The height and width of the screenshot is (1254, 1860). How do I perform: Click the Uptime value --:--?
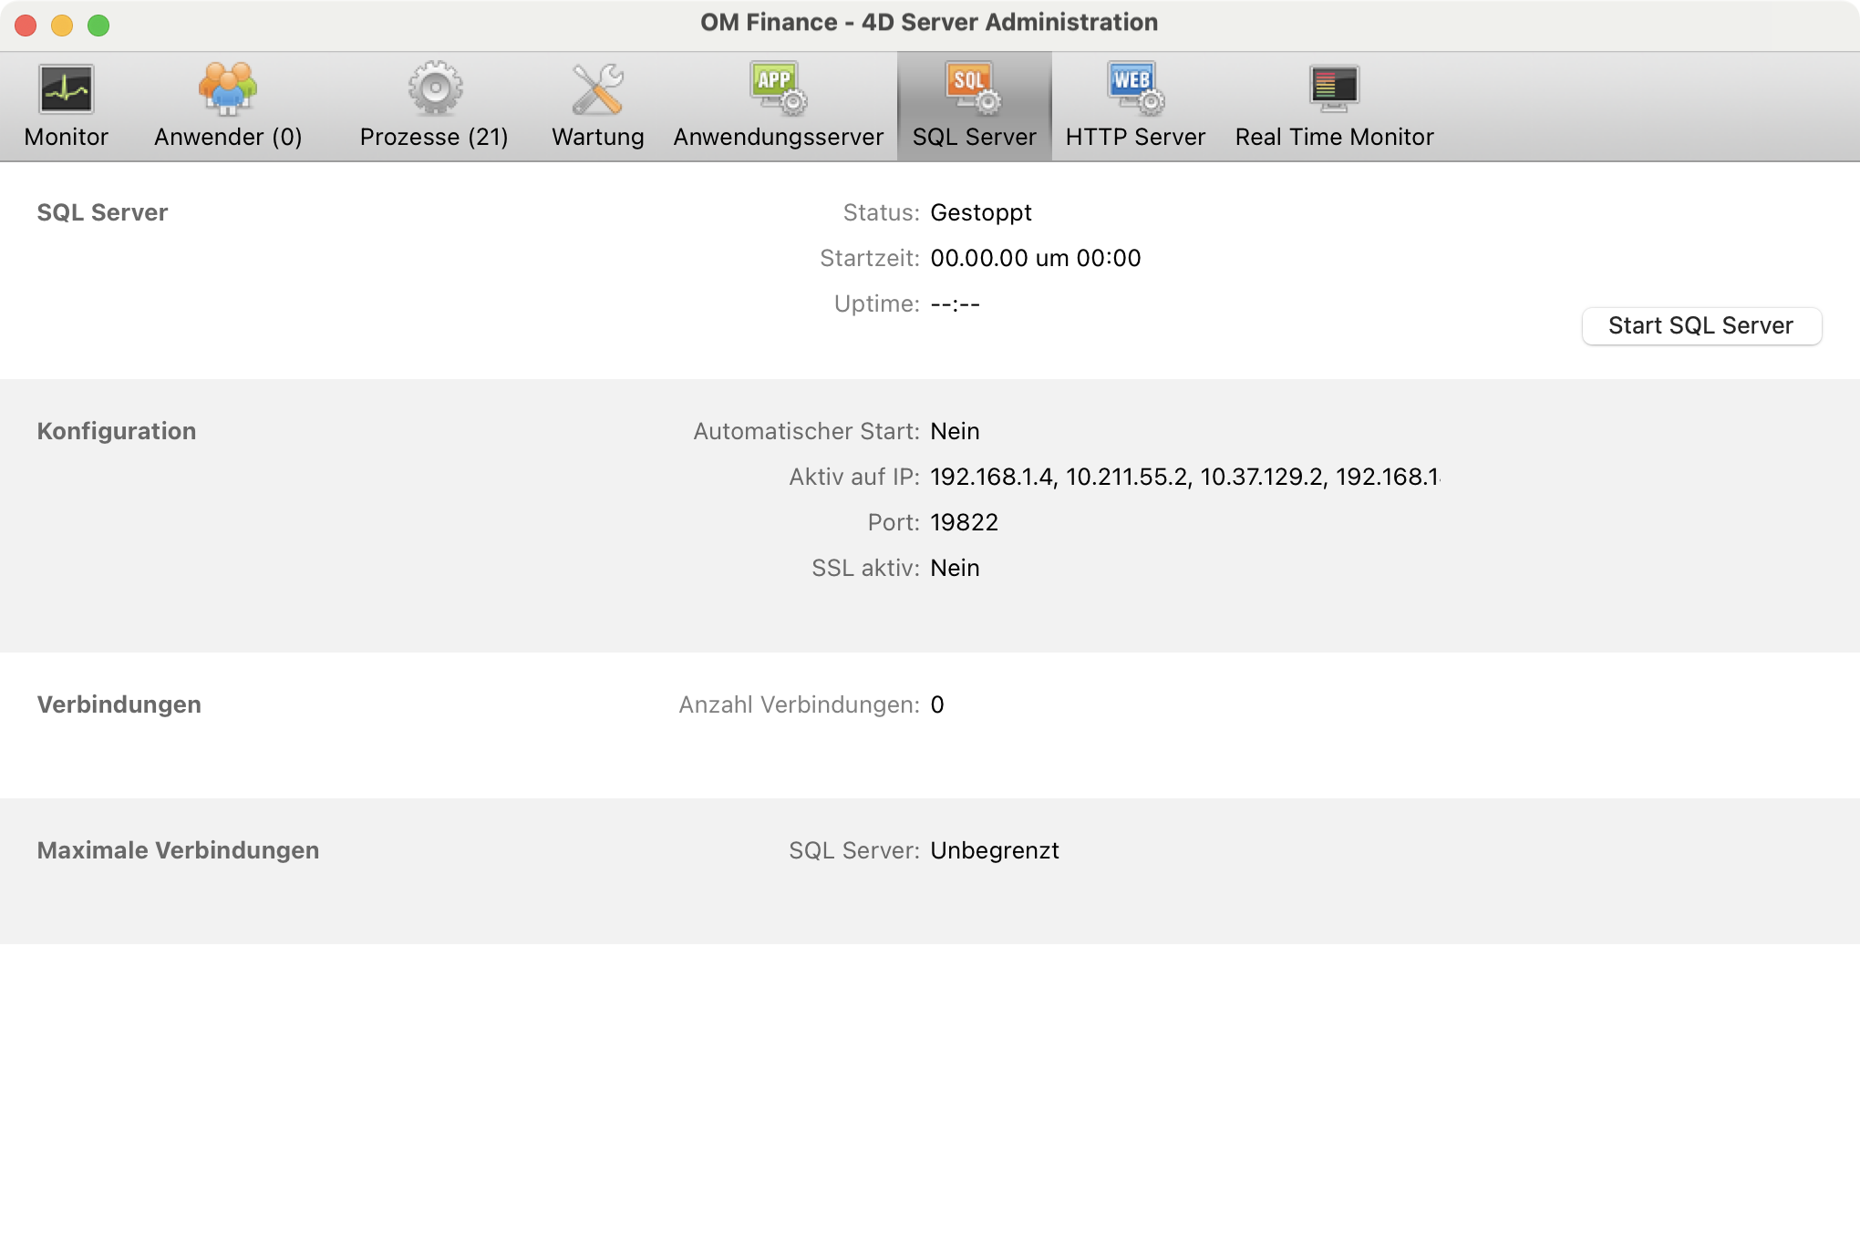(x=956, y=303)
